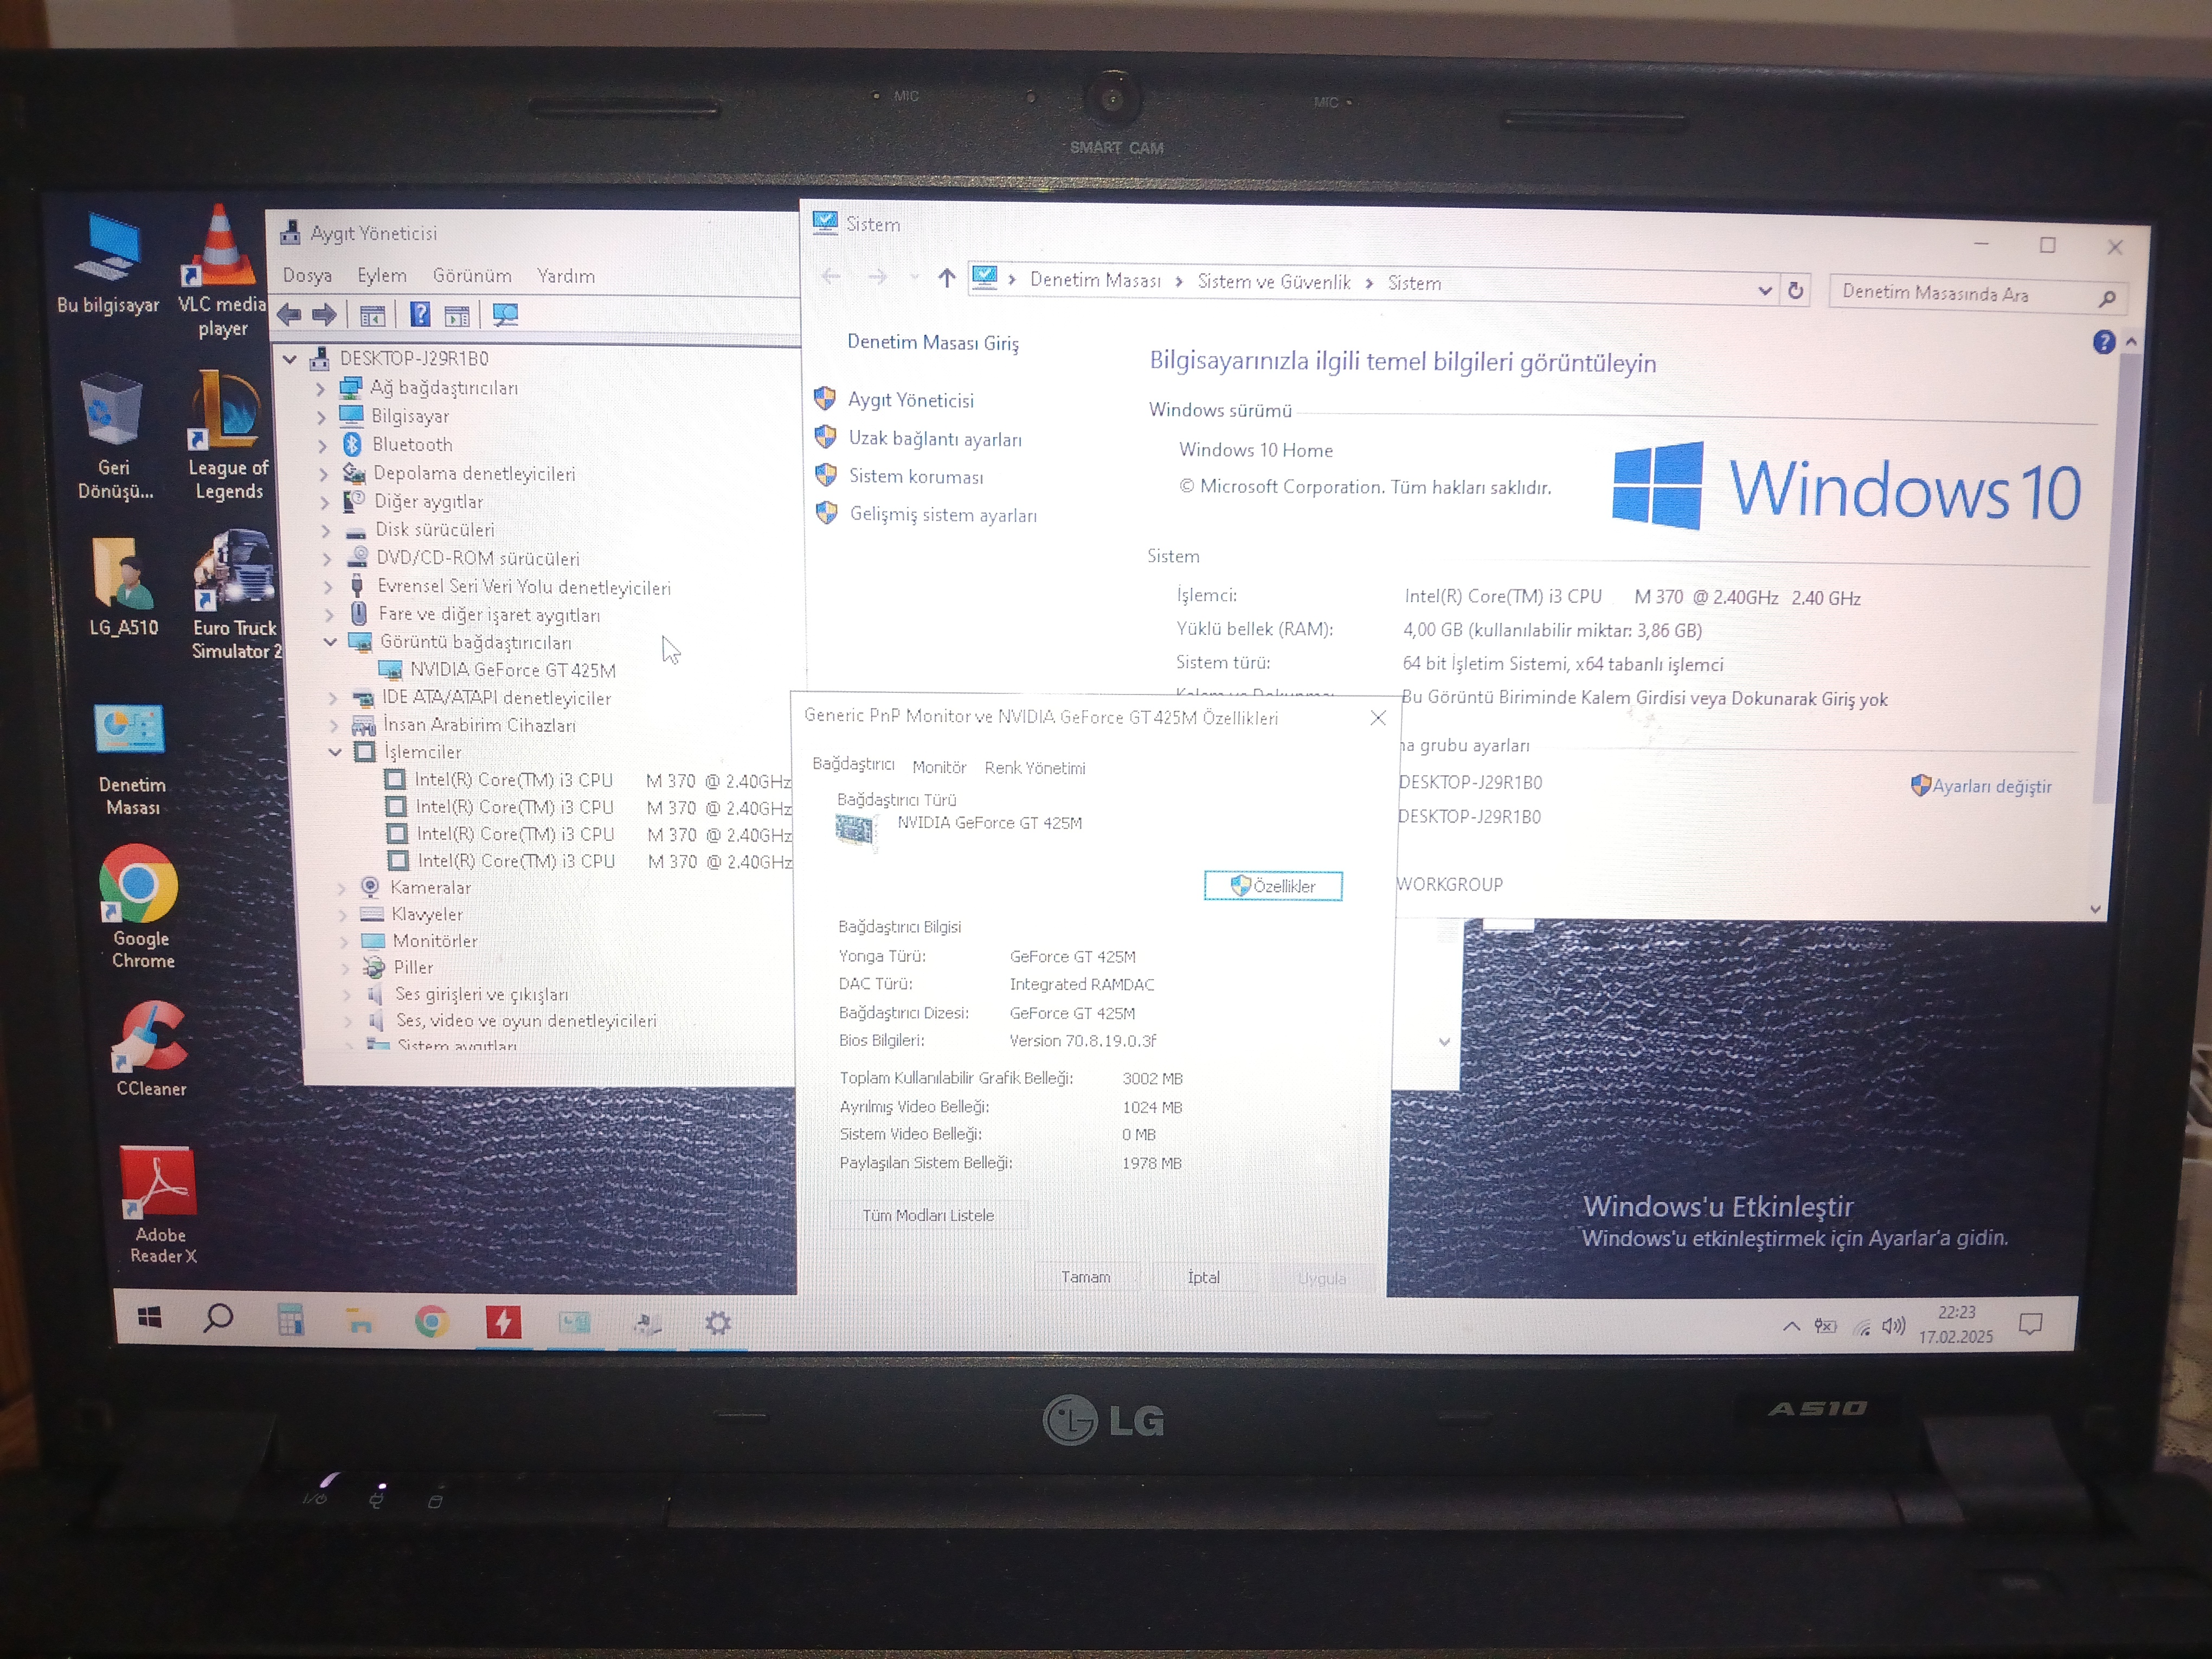Click Denetim Masası breadcrumb in address bar
The width and height of the screenshot is (2212, 1659).
coord(1095,281)
